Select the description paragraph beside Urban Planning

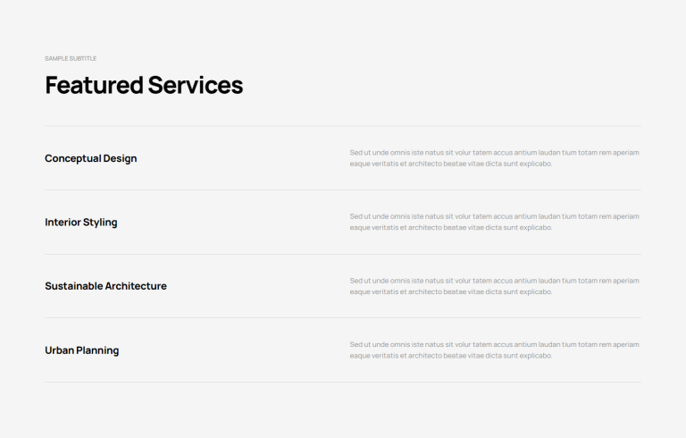(x=494, y=350)
